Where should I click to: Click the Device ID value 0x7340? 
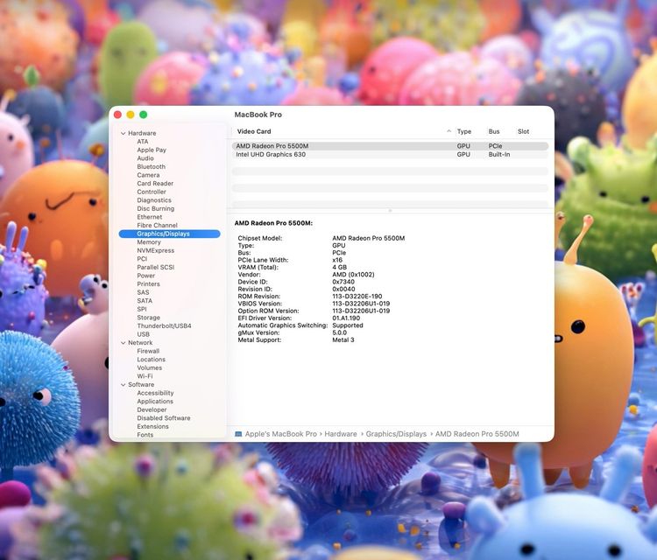coord(343,282)
